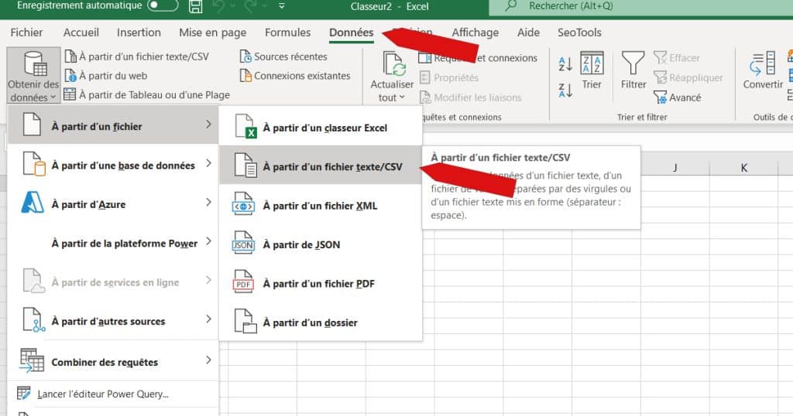Click the PDF file icon in the submenu
The image size is (793, 416).
pyautogui.click(x=243, y=283)
